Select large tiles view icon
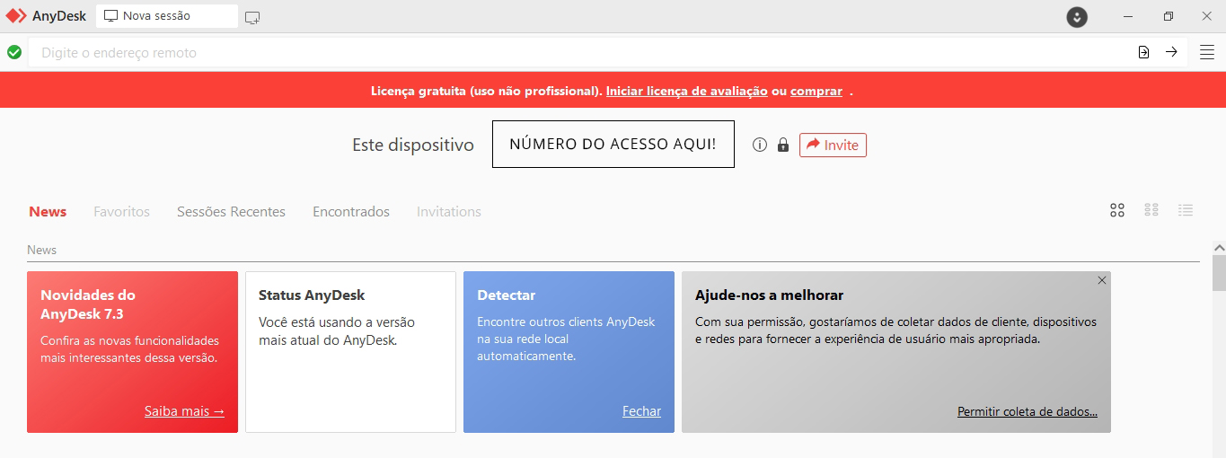 click(x=1117, y=210)
